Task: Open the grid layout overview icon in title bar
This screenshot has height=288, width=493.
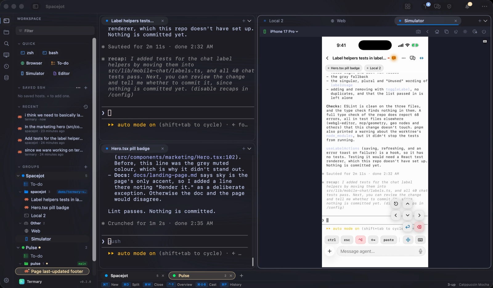Action: pyautogui.click(x=408, y=6)
